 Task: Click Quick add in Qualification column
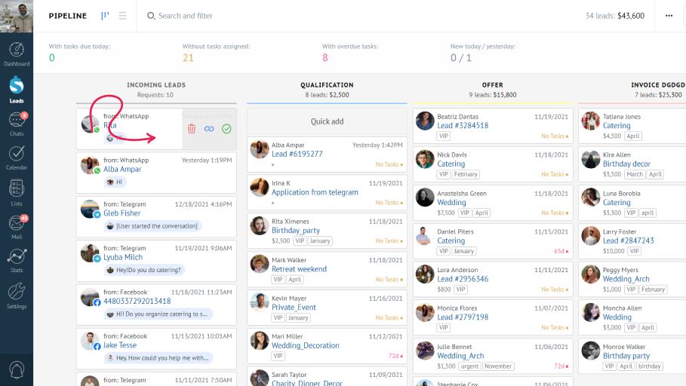(x=327, y=121)
